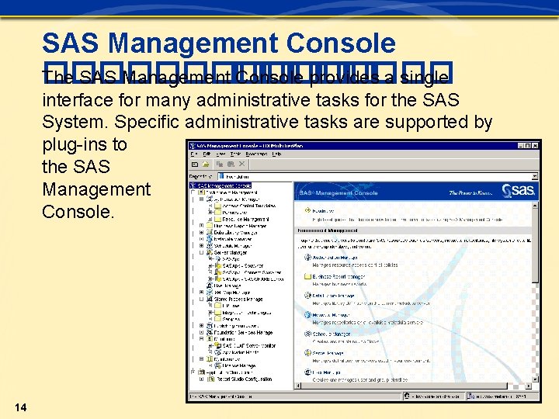Viewport: 559px width, 419px height.
Task: Click the Foundation repository icon in the Repository field
Action: click(221, 176)
